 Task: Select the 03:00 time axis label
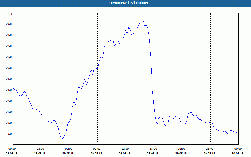click(x=40, y=149)
